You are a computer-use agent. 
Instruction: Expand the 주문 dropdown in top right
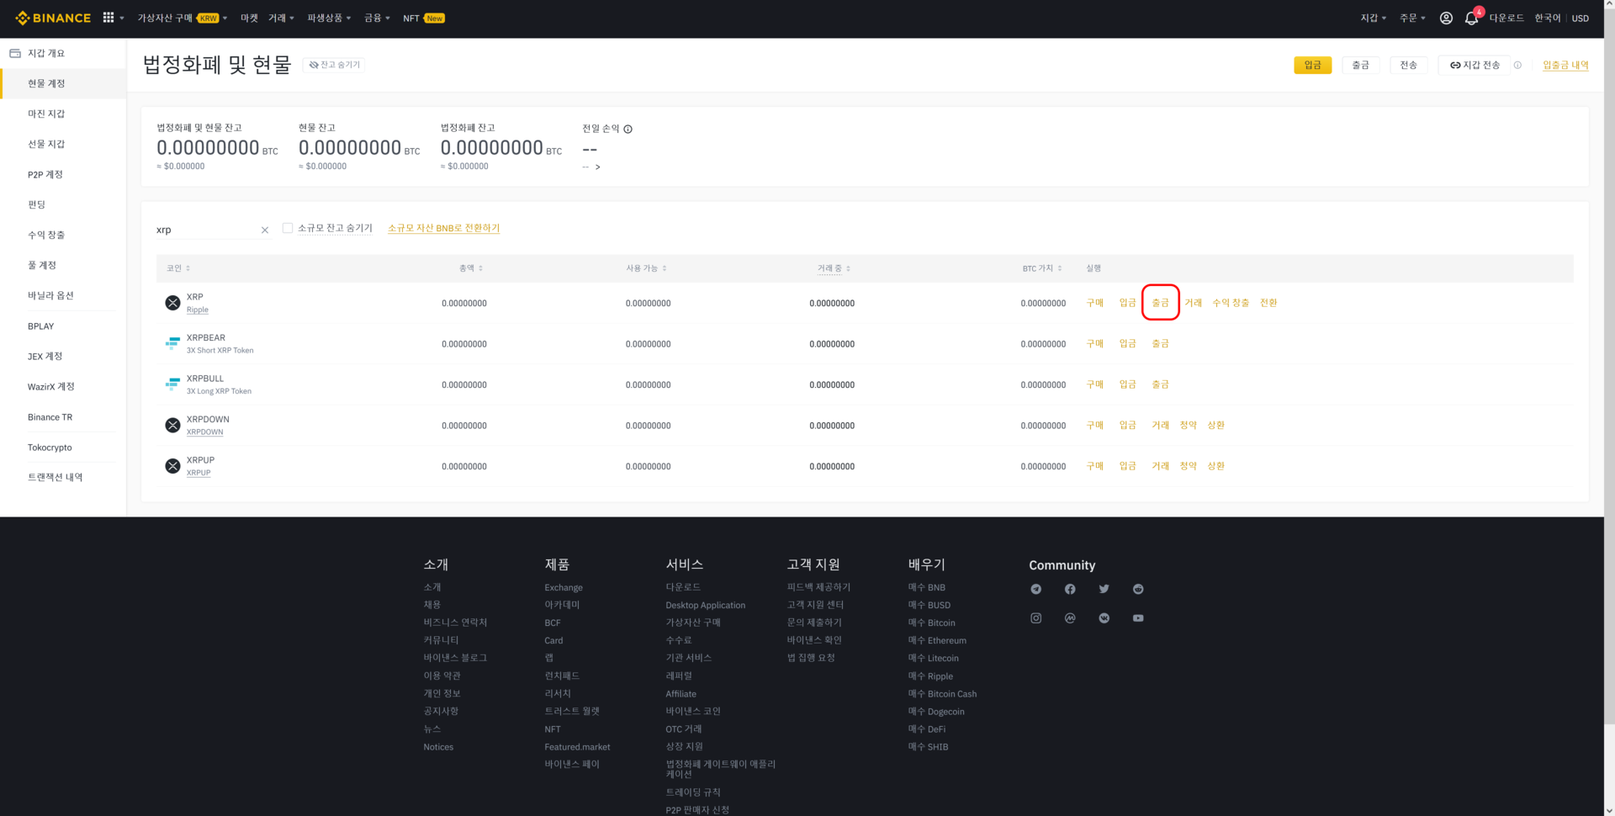coord(1412,18)
